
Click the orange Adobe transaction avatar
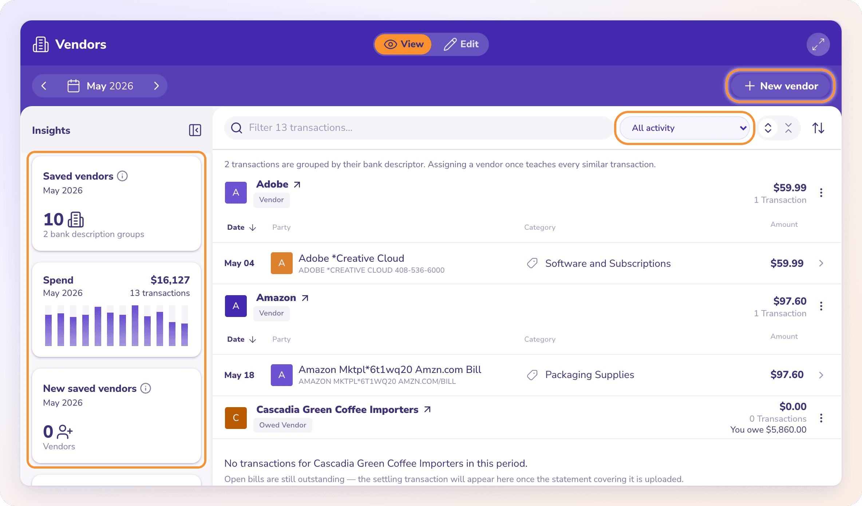[x=282, y=263]
